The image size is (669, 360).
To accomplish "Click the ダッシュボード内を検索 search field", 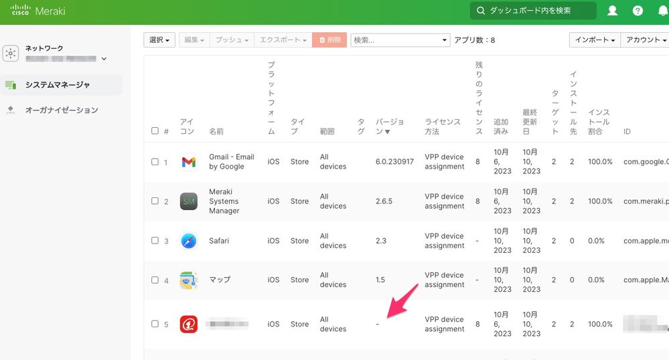I will point(533,11).
